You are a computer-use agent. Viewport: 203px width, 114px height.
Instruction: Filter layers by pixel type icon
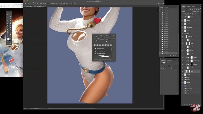pyautogui.click(x=191, y=9)
